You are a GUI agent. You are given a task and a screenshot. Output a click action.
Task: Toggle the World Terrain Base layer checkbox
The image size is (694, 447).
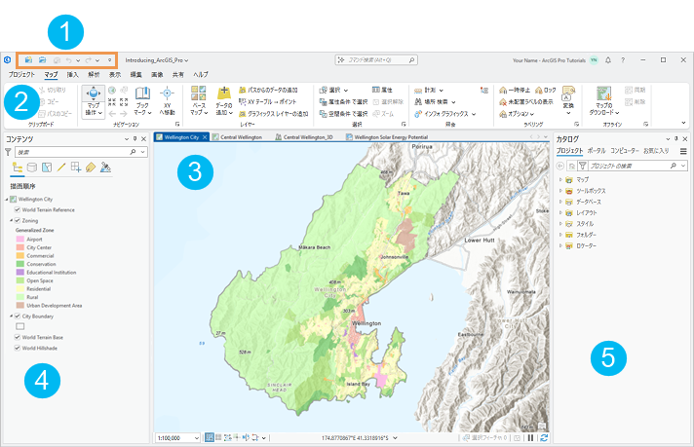[x=18, y=337]
